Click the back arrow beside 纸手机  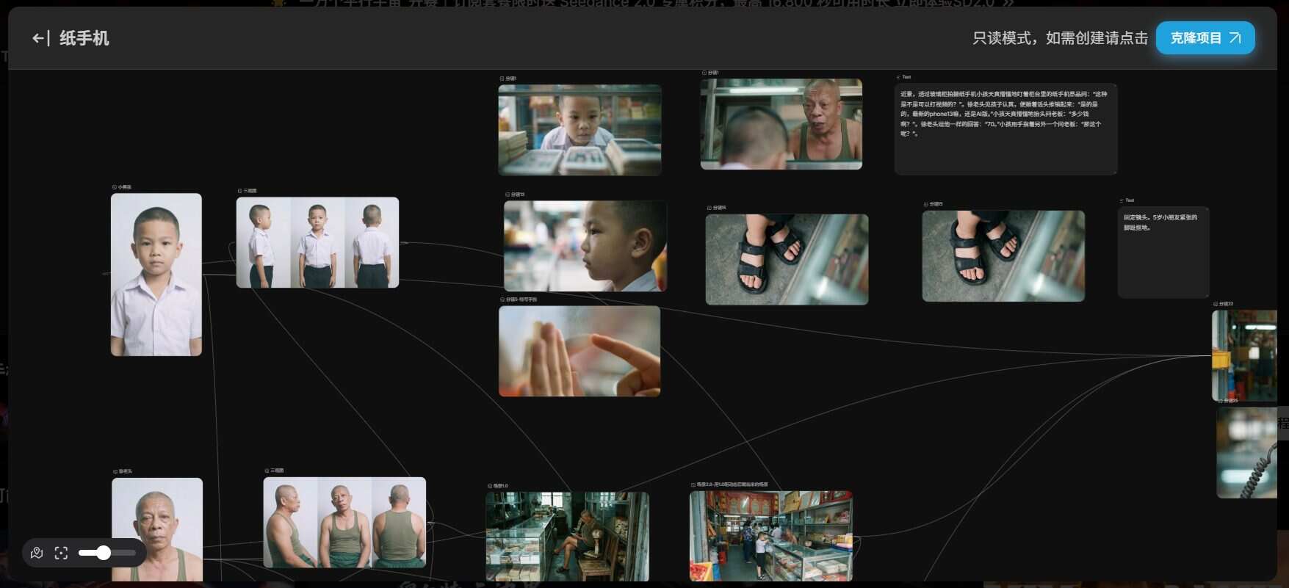coord(40,38)
